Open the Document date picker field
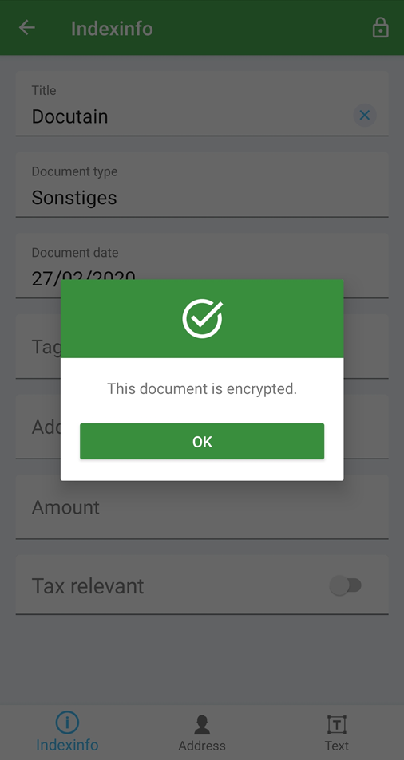Viewport: 404px width, 760px height. point(202,266)
